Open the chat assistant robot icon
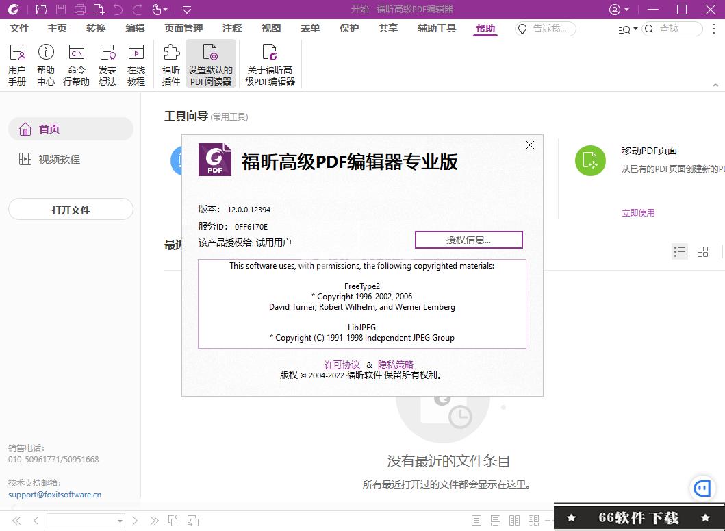Viewport: 725px width, 531px height. pyautogui.click(x=703, y=488)
